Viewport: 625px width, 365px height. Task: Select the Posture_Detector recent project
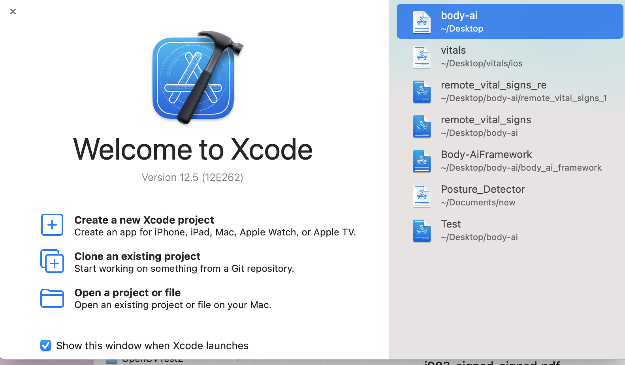pyautogui.click(x=510, y=195)
